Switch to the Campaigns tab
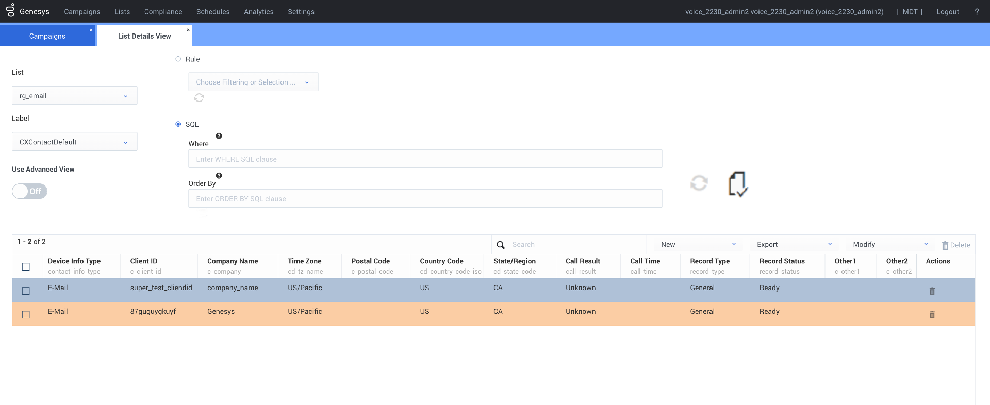Image resolution: width=990 pixels, height=405 pixels. click(47, 36)
